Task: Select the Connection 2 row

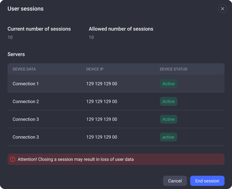Action: tap(26, 101)
